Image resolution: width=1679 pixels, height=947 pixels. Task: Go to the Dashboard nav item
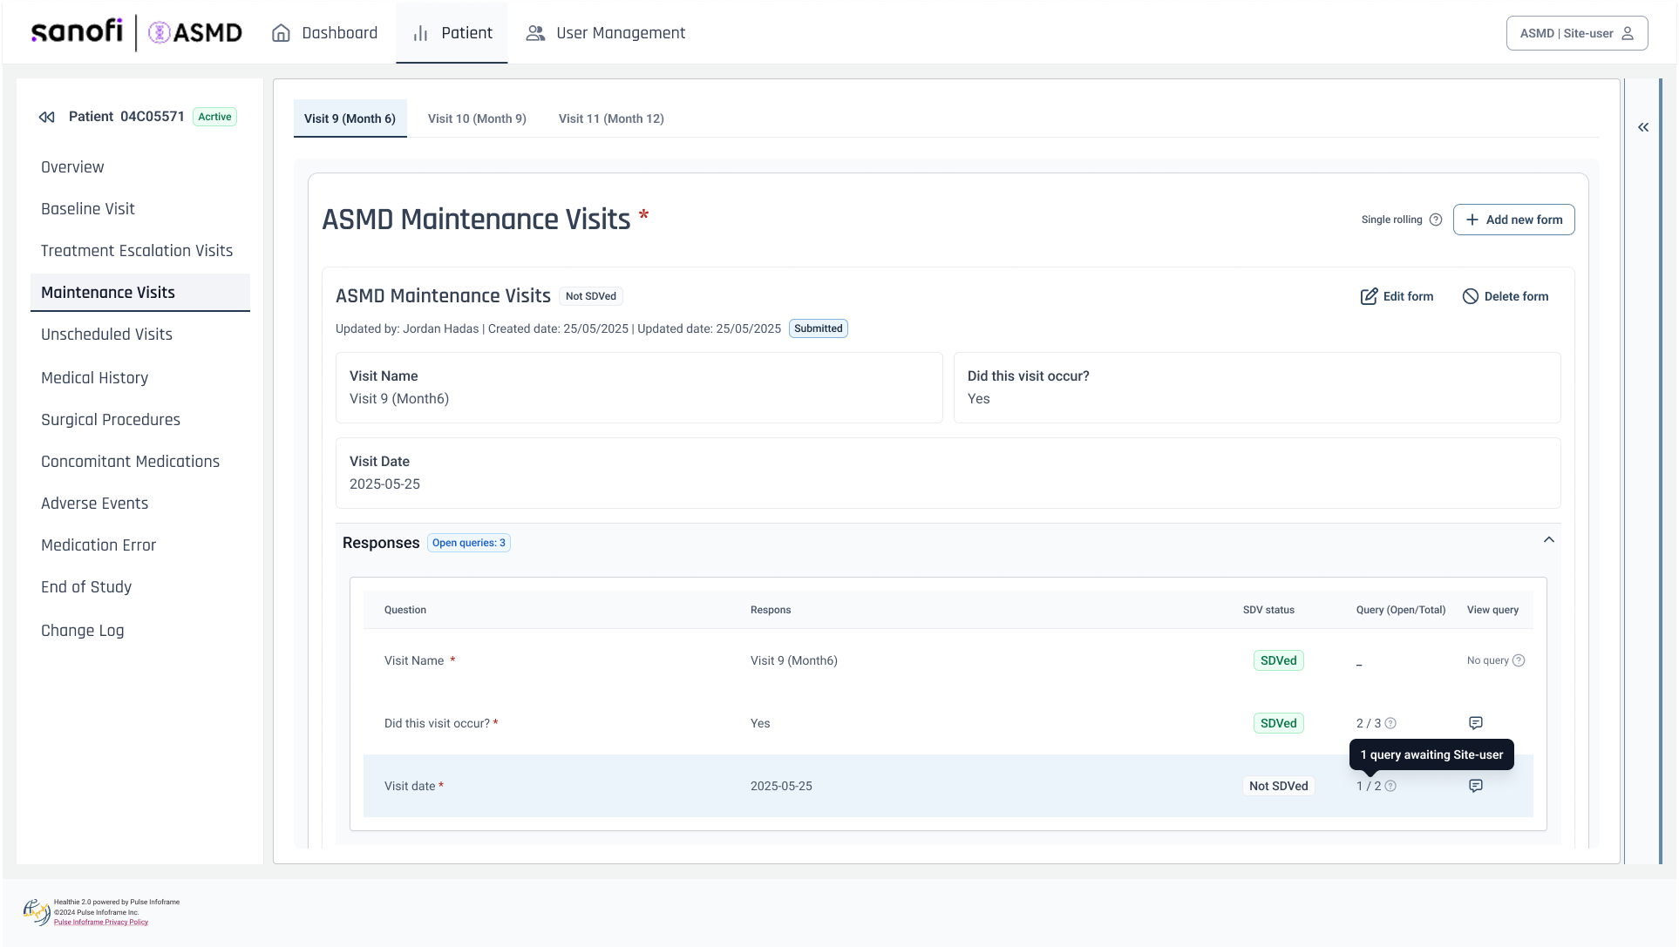325,33
